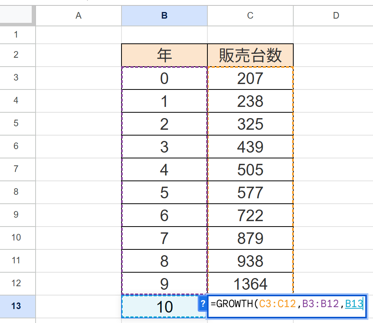Click the 年 header cell
The image size is (373, 323).
164,56
